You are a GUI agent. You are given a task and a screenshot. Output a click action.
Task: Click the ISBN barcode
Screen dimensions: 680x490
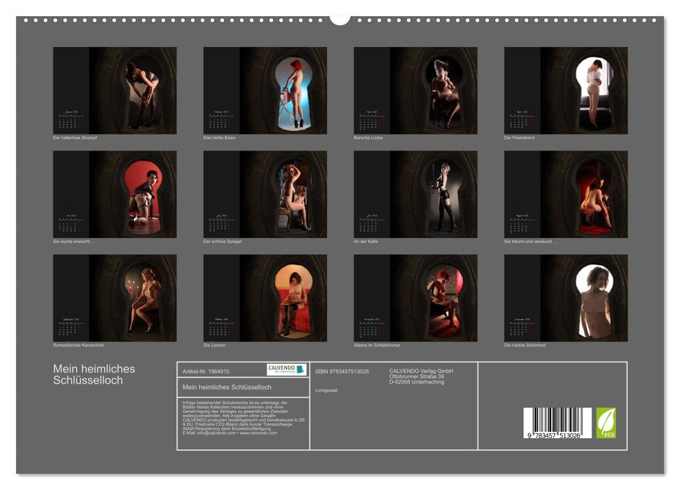tap(557, 425)
